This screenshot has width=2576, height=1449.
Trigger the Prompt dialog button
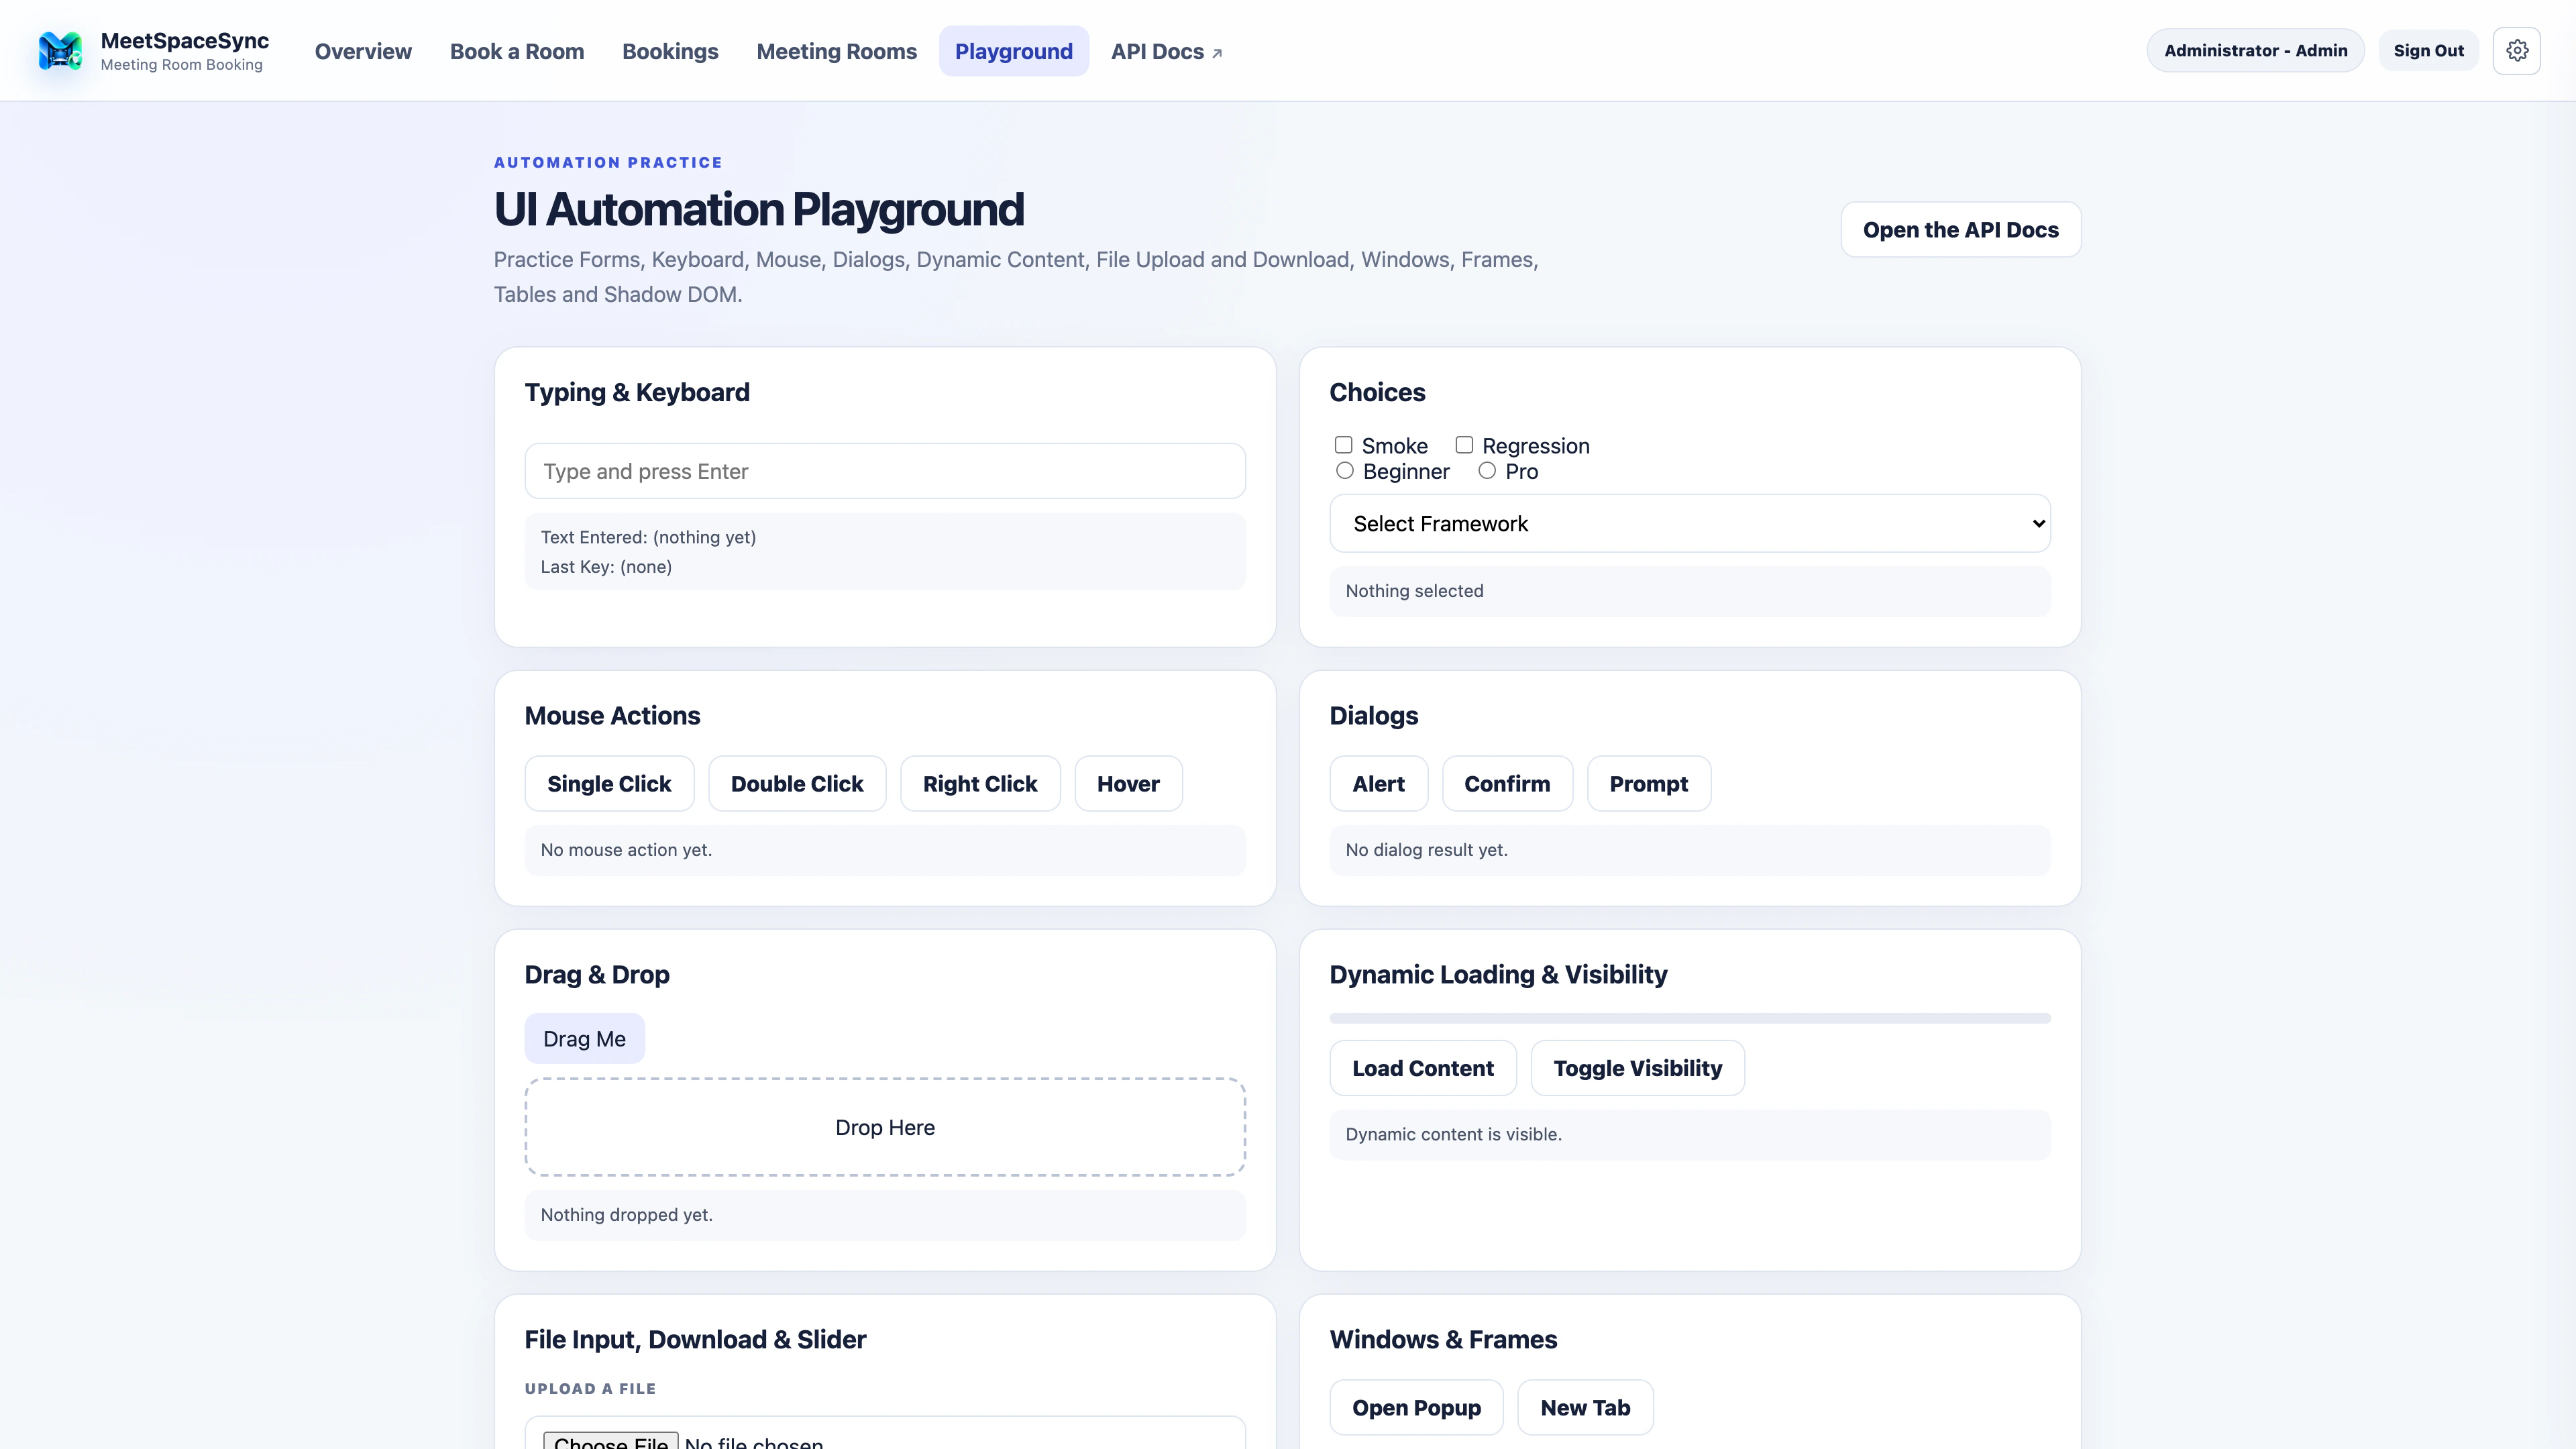tap(1649, 784)
